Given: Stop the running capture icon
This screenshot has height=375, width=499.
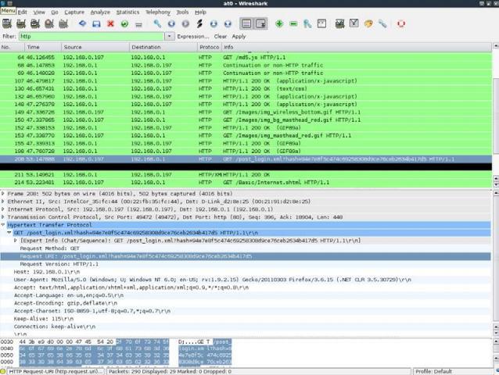Looking at the screenshot, I should coord(49,23).
